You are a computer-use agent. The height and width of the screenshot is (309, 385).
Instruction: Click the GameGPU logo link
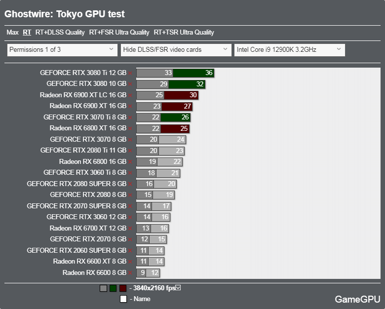[x=357, y=299]
